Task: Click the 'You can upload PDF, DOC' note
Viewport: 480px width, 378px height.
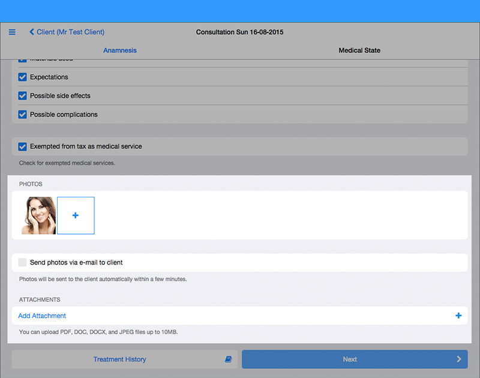Action: click(x=98, y=332)
